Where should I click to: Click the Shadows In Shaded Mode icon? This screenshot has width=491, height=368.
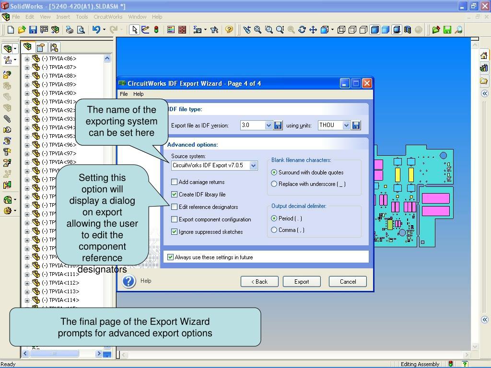[397, 30]
